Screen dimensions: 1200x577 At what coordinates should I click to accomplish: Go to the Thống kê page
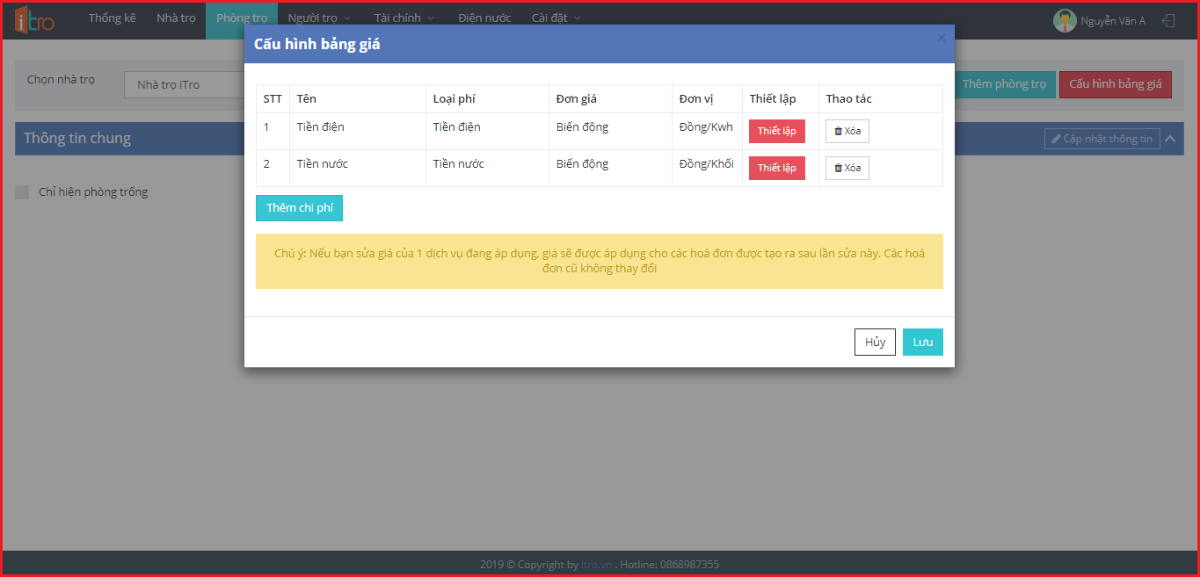pos(112,18)
